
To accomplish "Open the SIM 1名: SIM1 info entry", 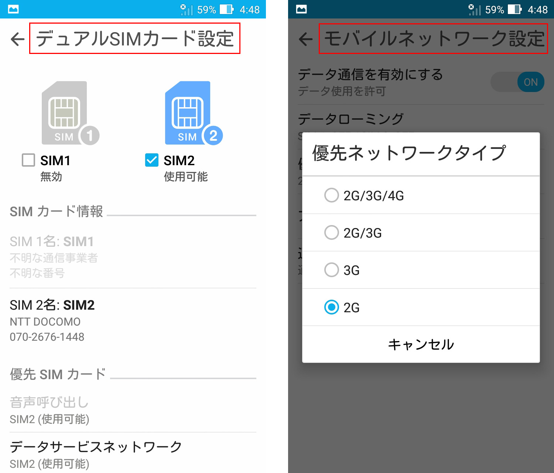I will point(133,257).
